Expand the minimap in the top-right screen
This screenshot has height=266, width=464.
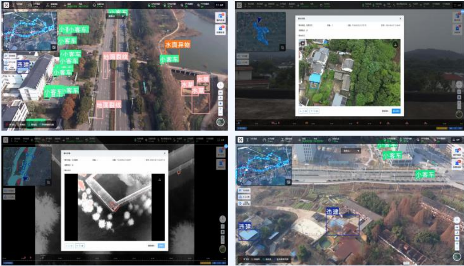[282, 48]
